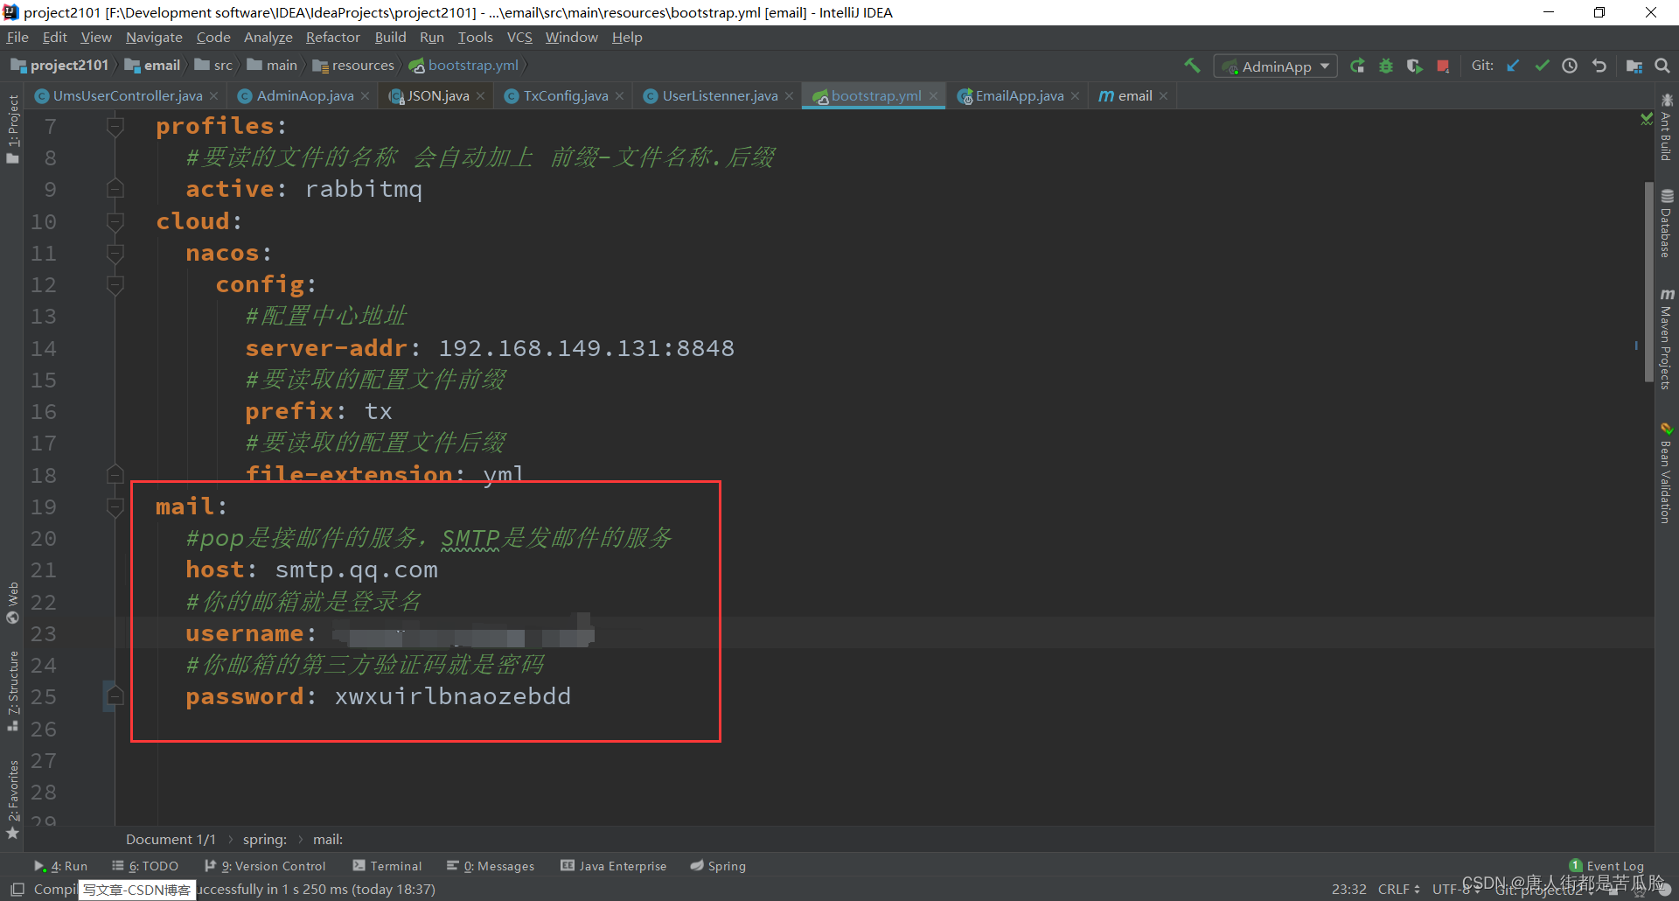The width and height of the screenshot is (1679, 901).
Task: Click resources folder in the breadcrumb
Action: coord(353,66)
